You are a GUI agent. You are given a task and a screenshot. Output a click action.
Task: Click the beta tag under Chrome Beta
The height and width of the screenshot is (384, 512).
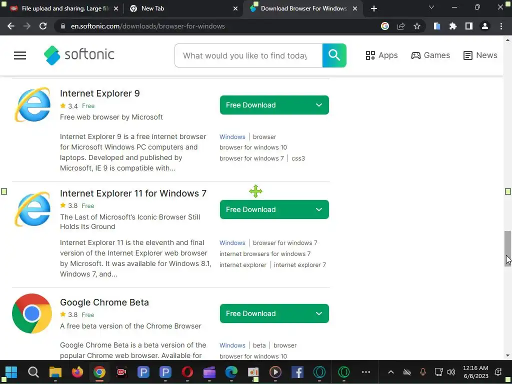click(259, 345)
